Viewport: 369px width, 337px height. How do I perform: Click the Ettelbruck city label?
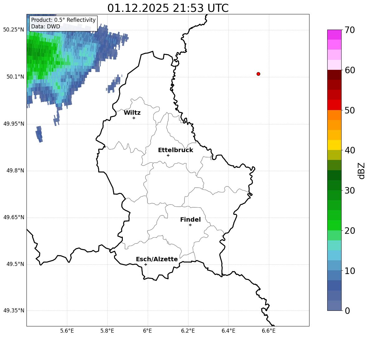(175, 150)
